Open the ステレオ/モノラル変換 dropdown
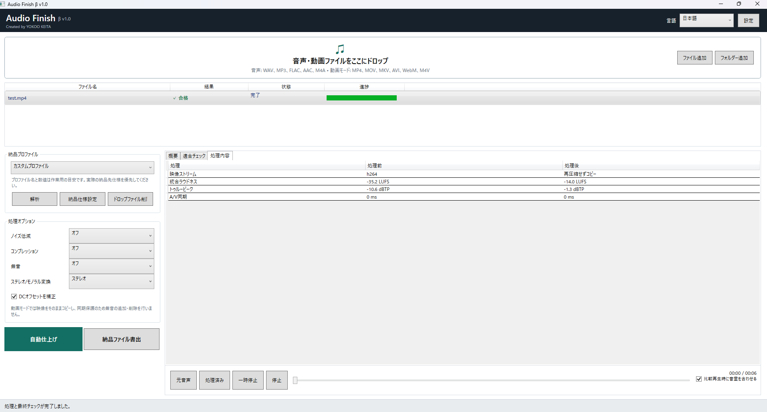 (111, 281)
